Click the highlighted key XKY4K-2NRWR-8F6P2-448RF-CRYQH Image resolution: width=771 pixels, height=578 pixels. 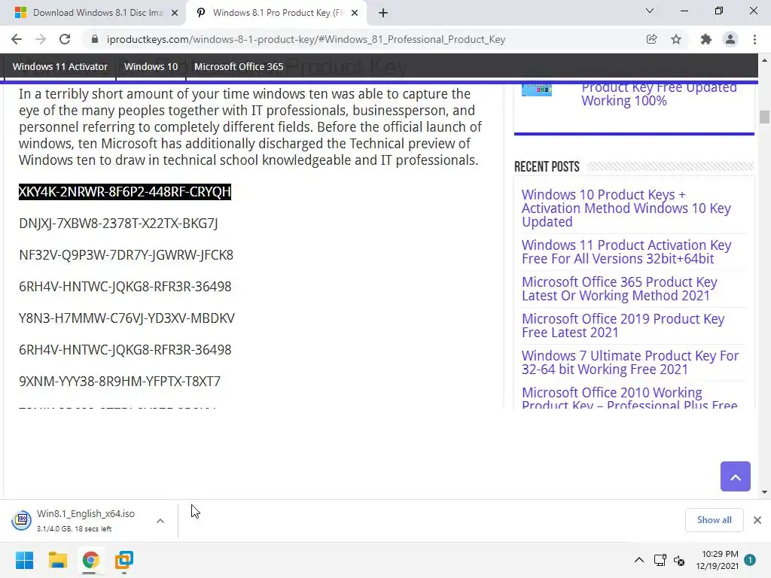[125, 192]
